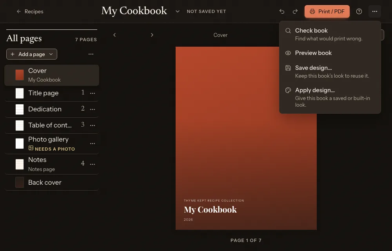
Task: Click the Notes page thumbnail
Action: [x=20, y=164]
